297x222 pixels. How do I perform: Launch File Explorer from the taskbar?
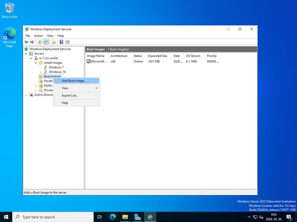coord(125,217)
